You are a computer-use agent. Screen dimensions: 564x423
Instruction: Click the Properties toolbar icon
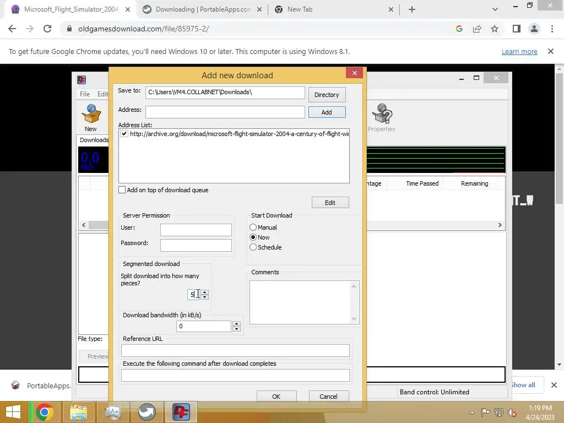click(382, 117)
